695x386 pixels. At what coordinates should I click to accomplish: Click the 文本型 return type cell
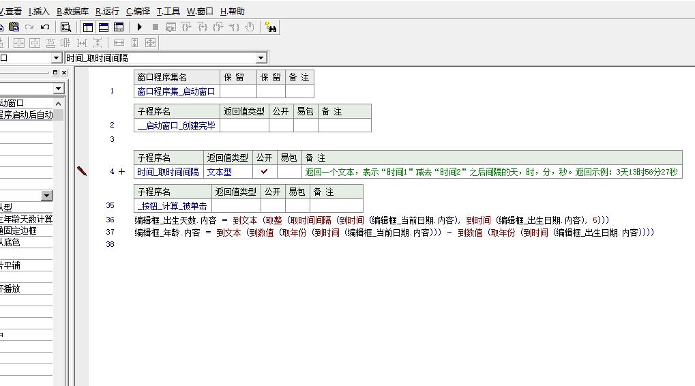click(x=228, y=171)
